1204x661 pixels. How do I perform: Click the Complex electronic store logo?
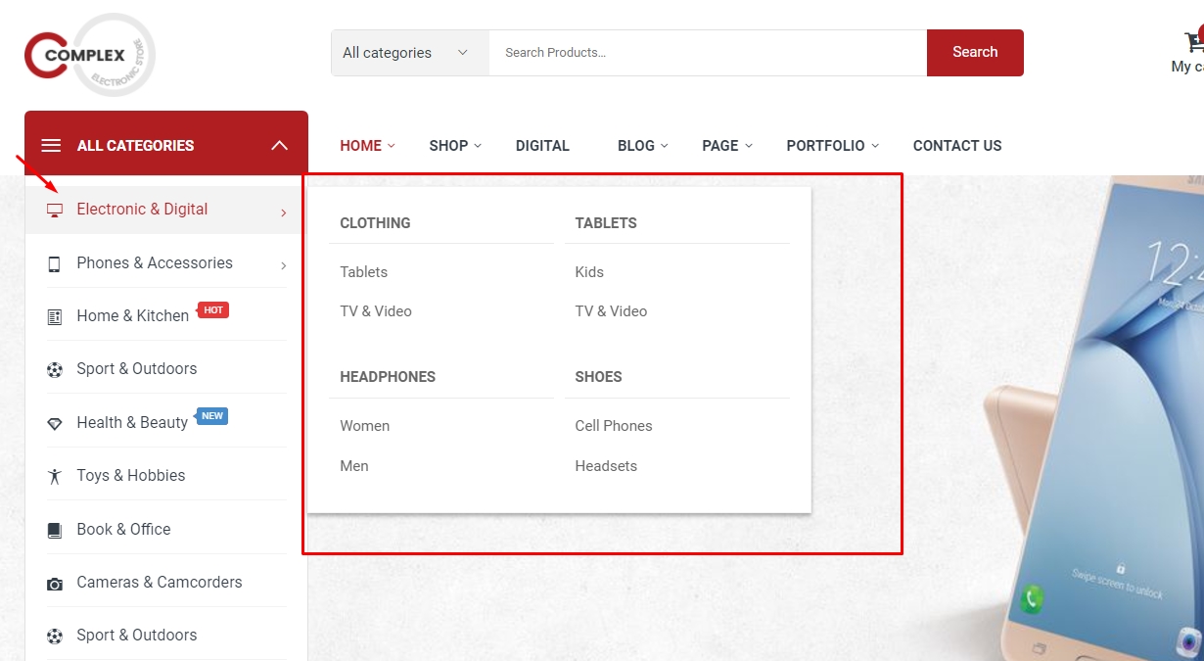point(88,52)
